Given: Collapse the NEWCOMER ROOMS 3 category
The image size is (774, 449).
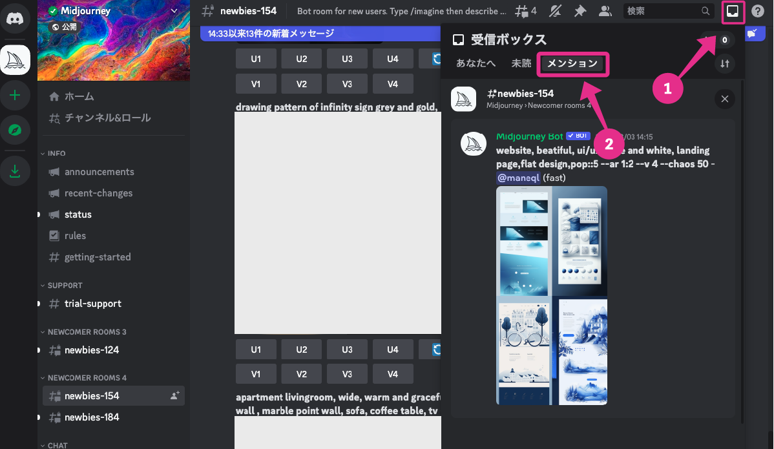Looking at the screenshot, I should point(83,332).
